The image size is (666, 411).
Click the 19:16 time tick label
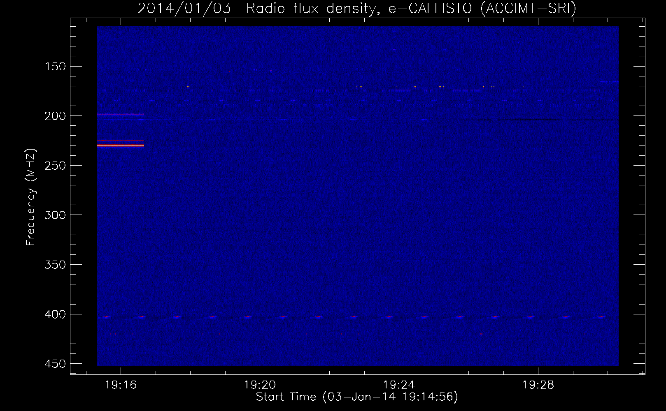(x=121, y=385)
